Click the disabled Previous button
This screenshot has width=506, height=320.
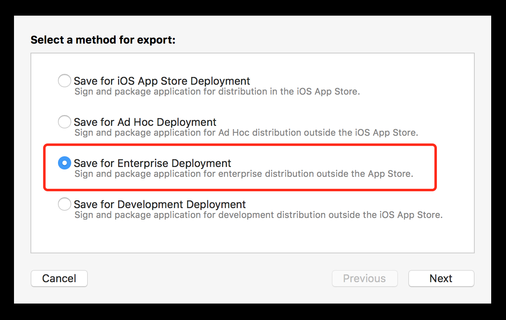point(364,278)
